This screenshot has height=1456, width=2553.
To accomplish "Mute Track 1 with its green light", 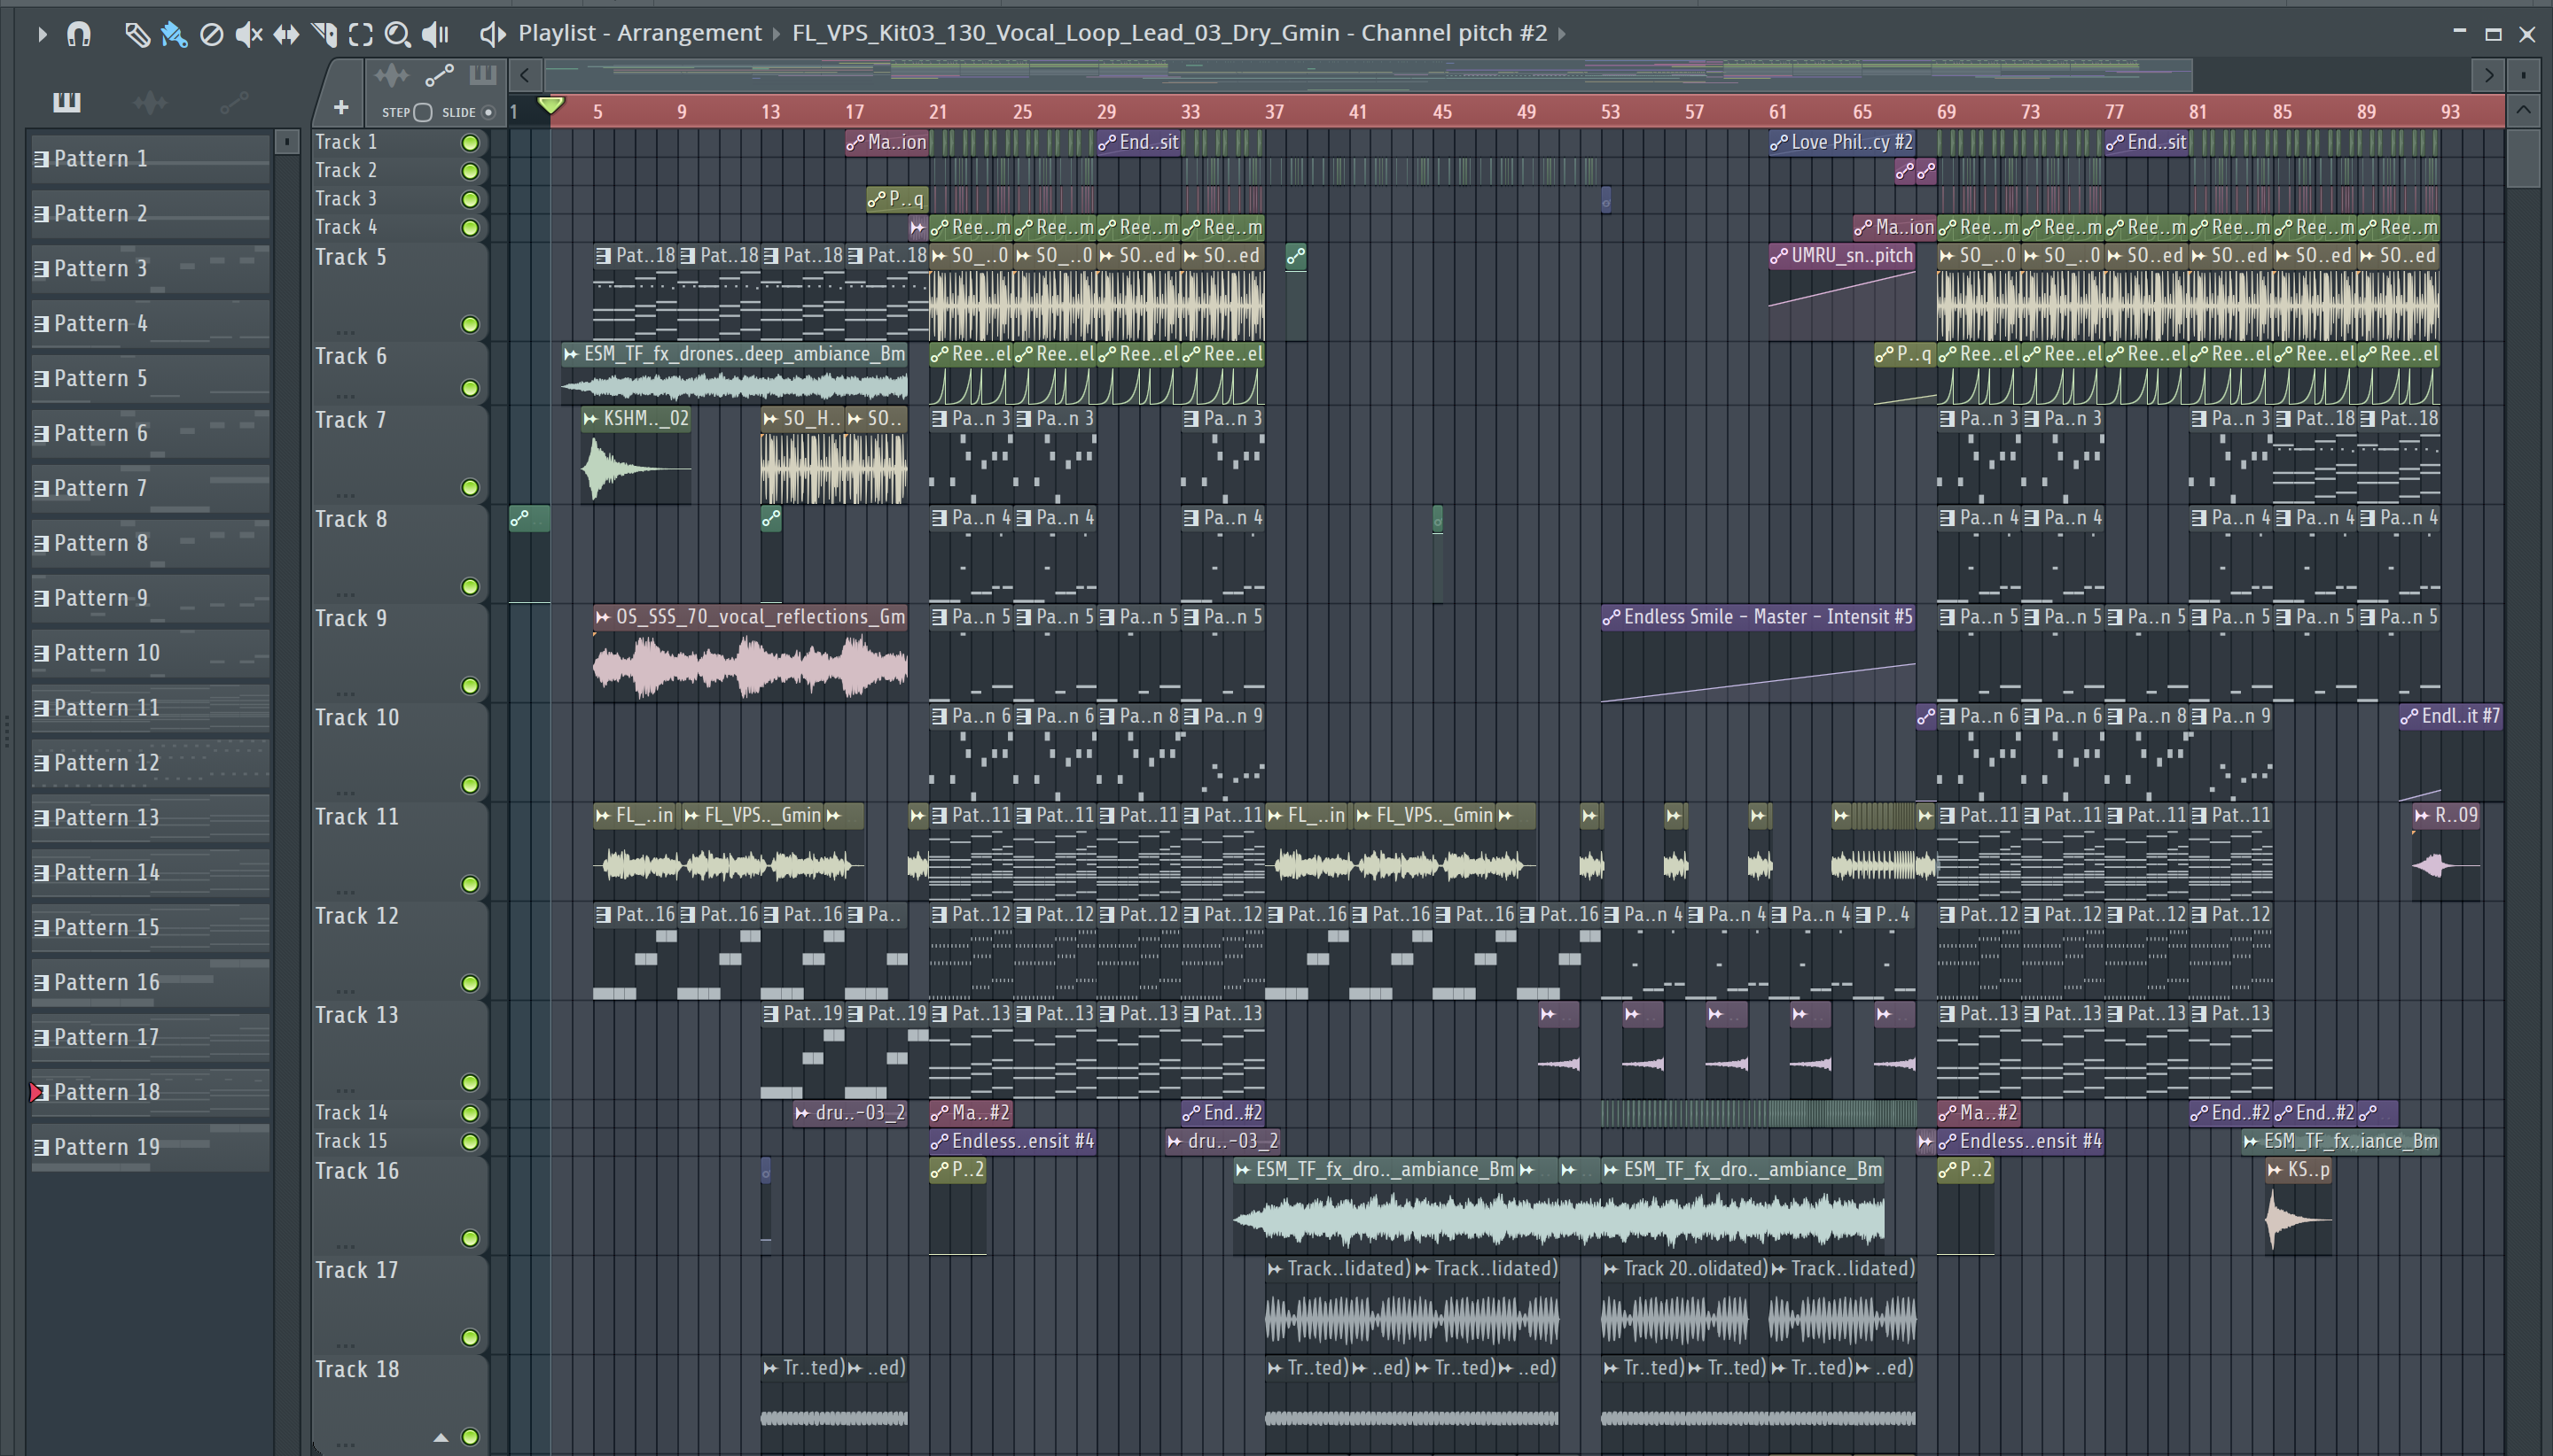I will point(469,143).
